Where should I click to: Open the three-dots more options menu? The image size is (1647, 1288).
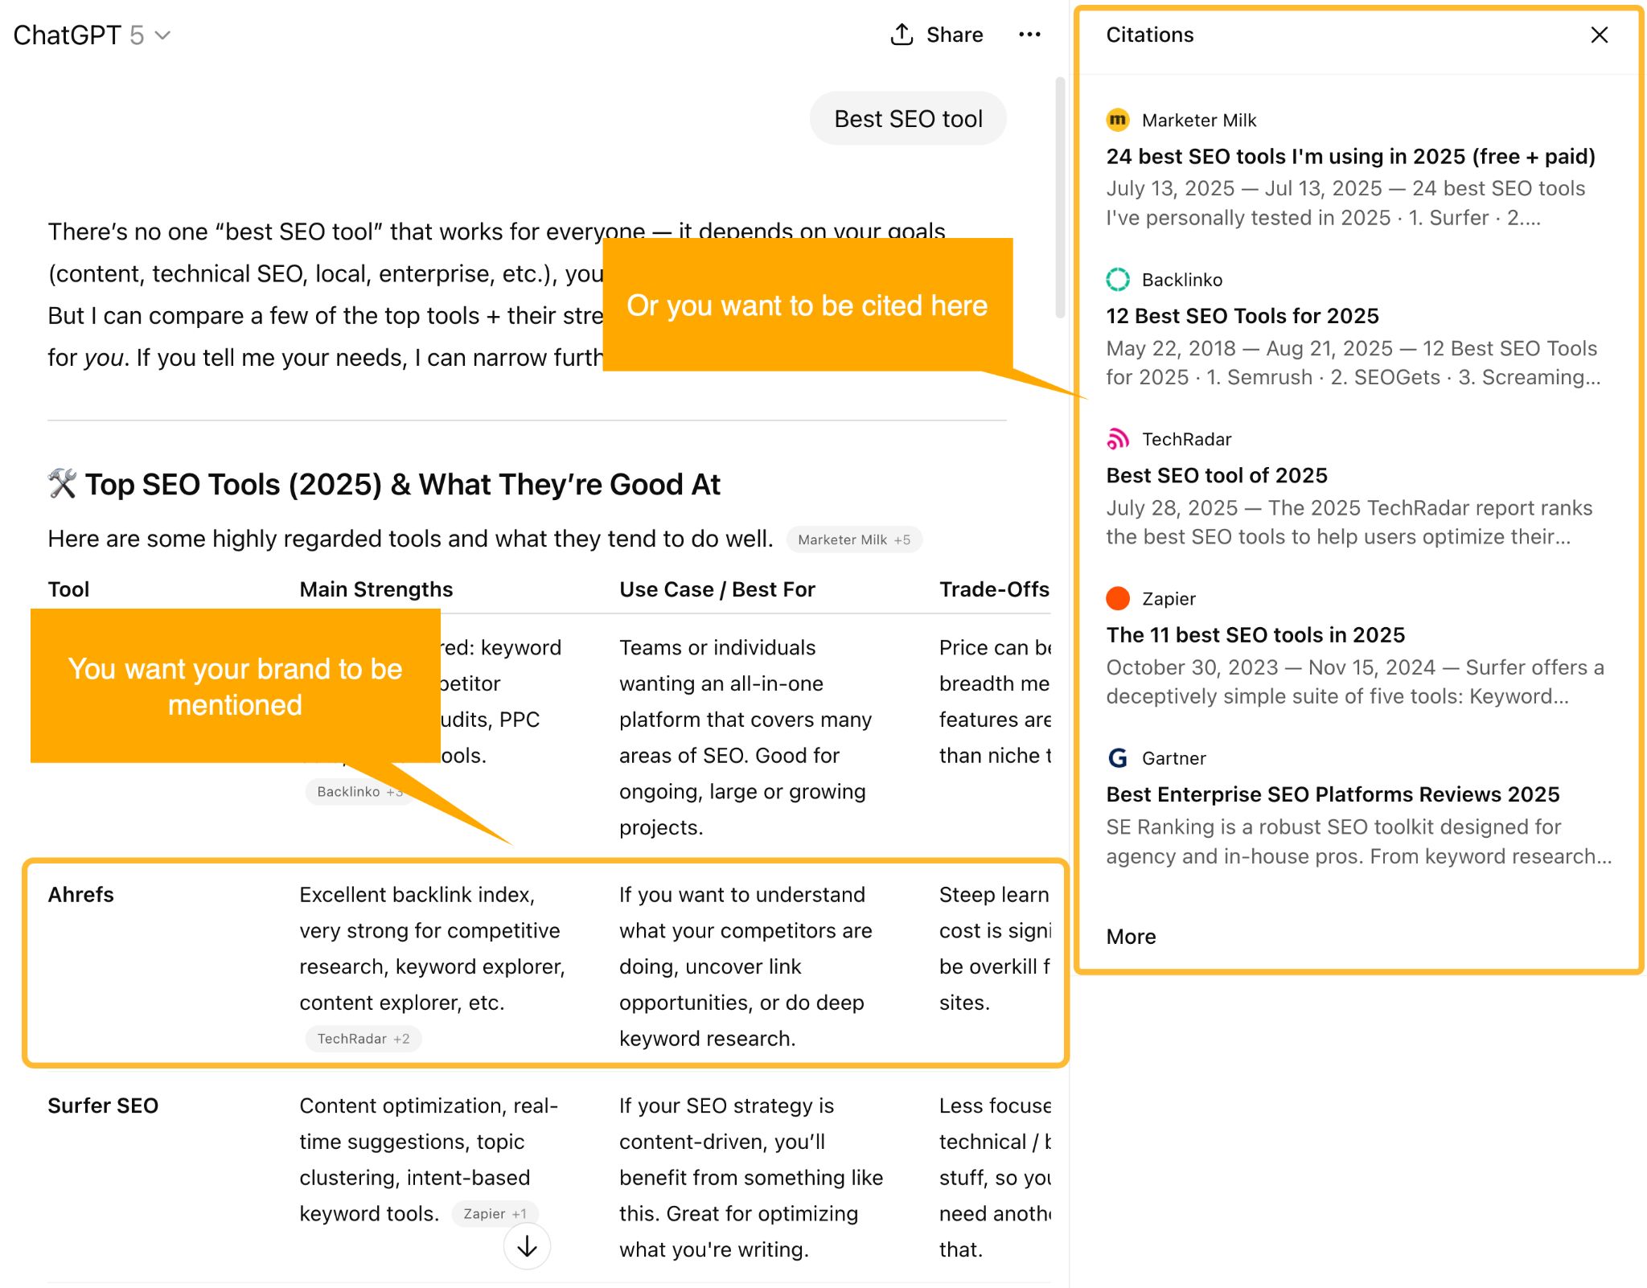[x=1029, y=35]
